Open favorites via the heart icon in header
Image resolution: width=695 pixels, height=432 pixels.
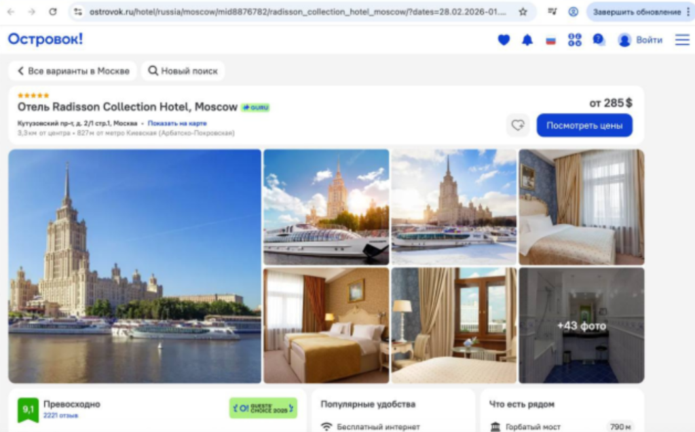[504, 40]
